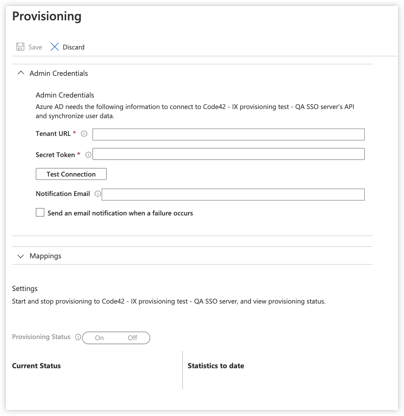
Task: Select the Admin Credentials section header
Action: click(x=58, y=73)
